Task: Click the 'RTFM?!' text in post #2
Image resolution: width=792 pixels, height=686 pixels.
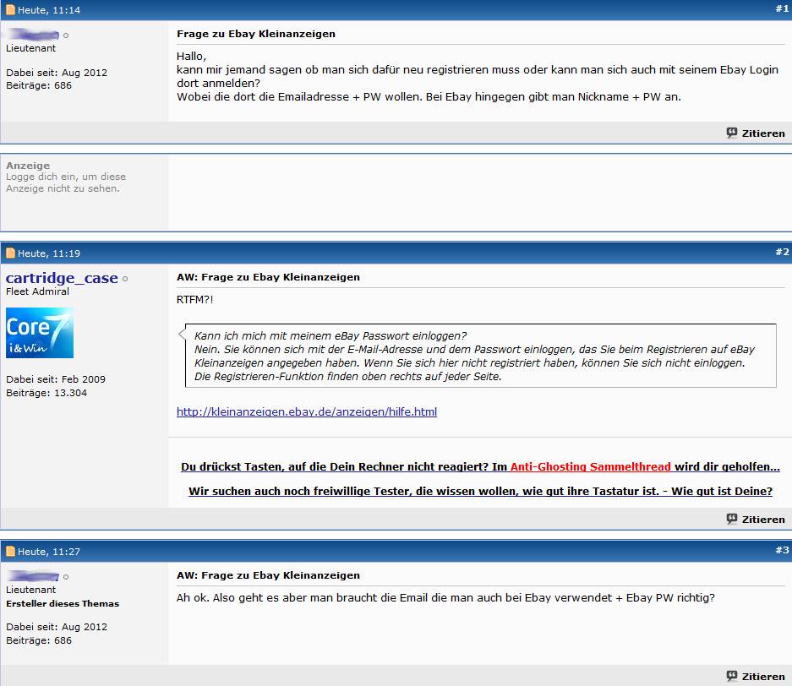Action: click(x=195, y=299)
